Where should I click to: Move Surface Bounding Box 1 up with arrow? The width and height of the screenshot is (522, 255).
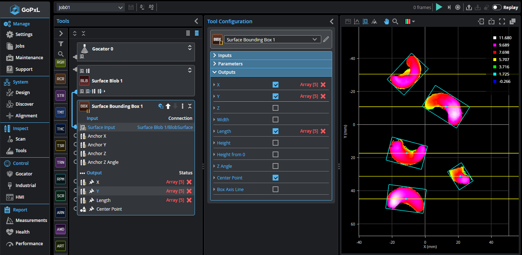point(168,106)
